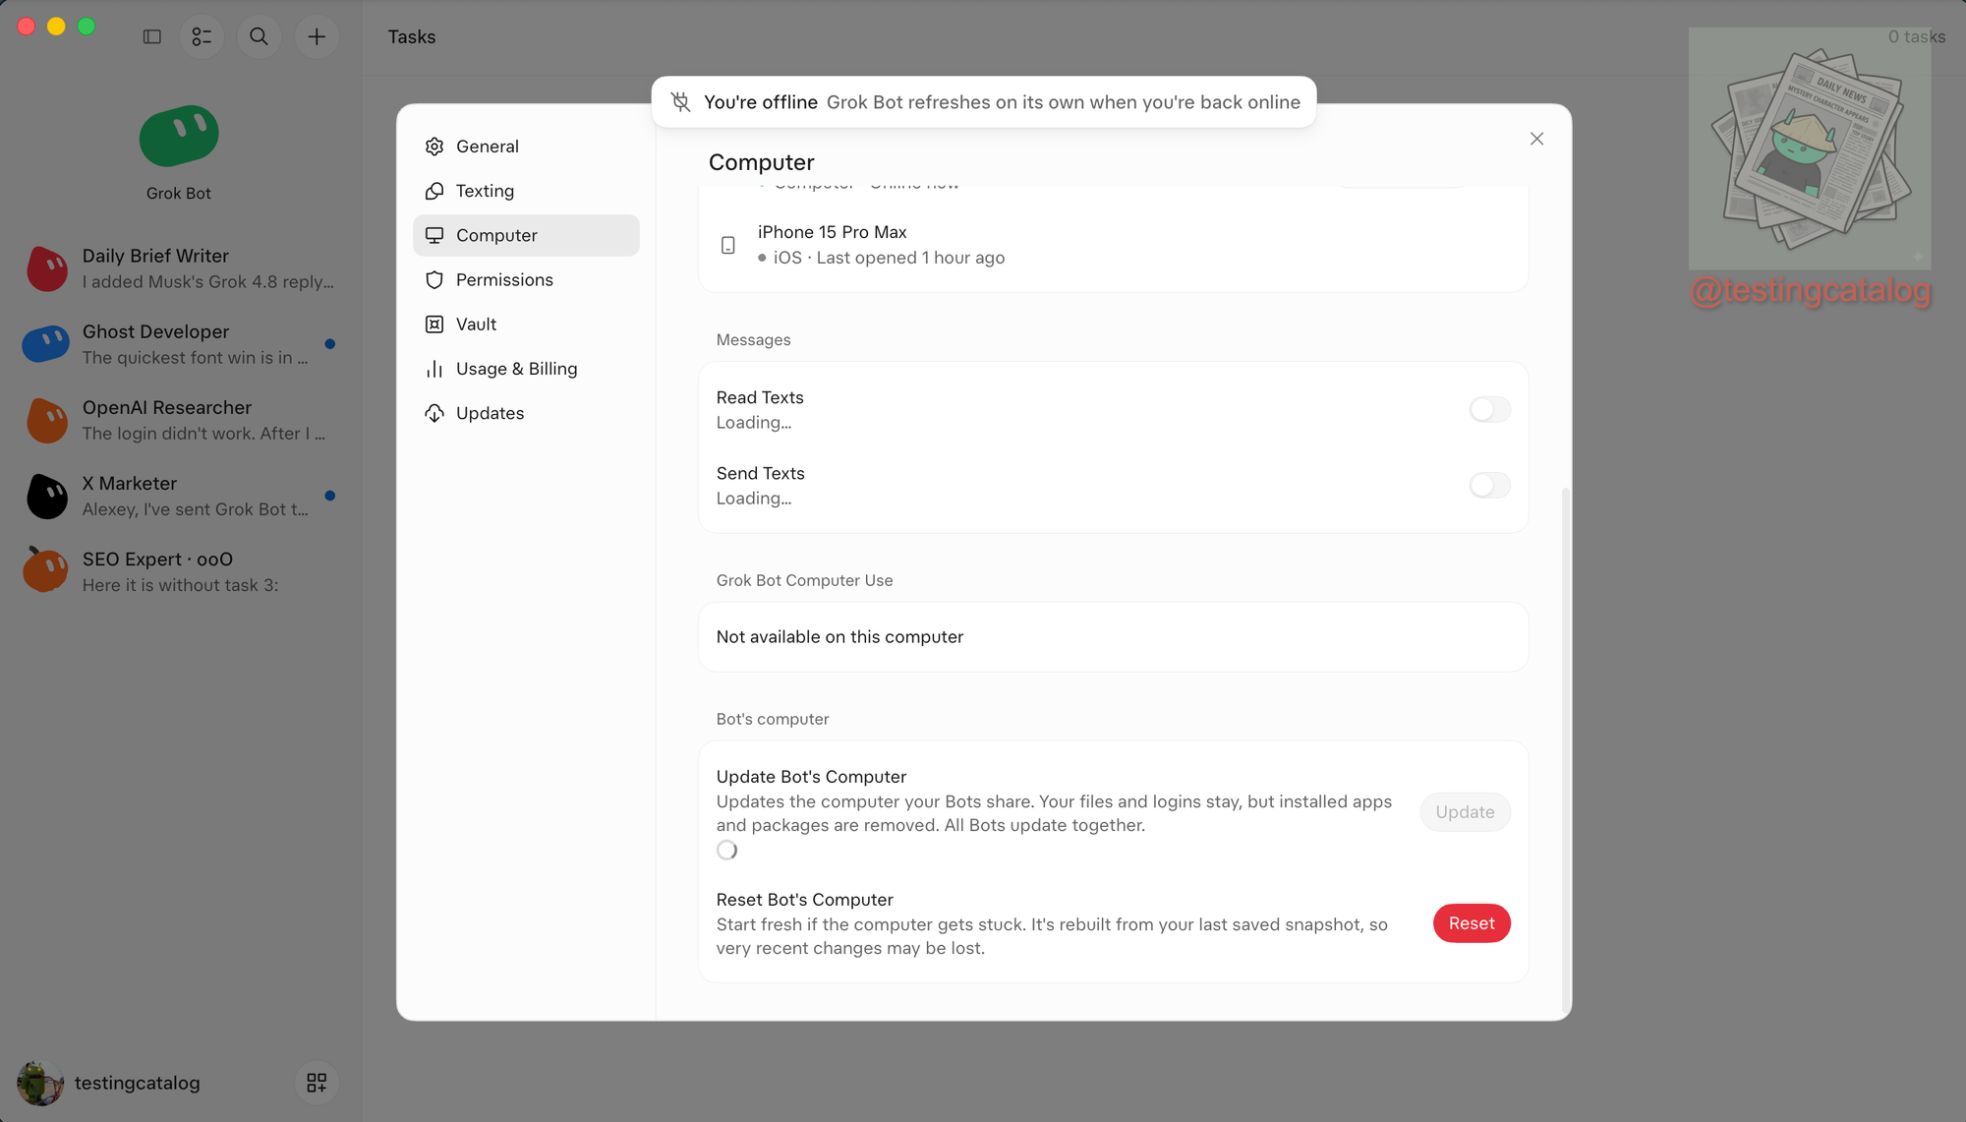Click the red Reset button

click(1472, 923)
